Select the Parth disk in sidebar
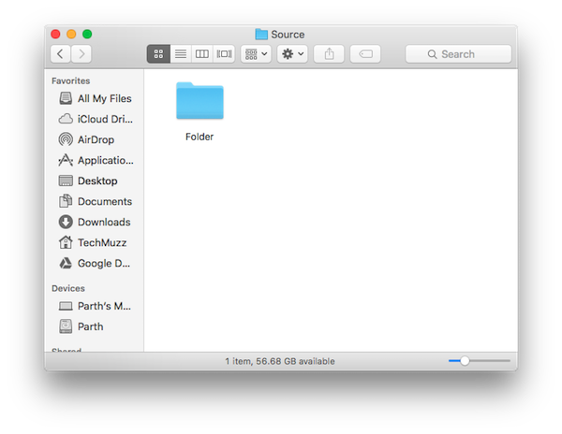The width and height of the screenshot is (562, 434). [96, 326]
